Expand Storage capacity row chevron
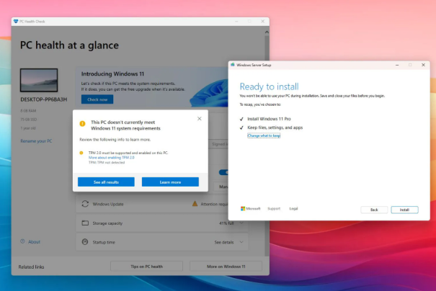 pos(241,223)
